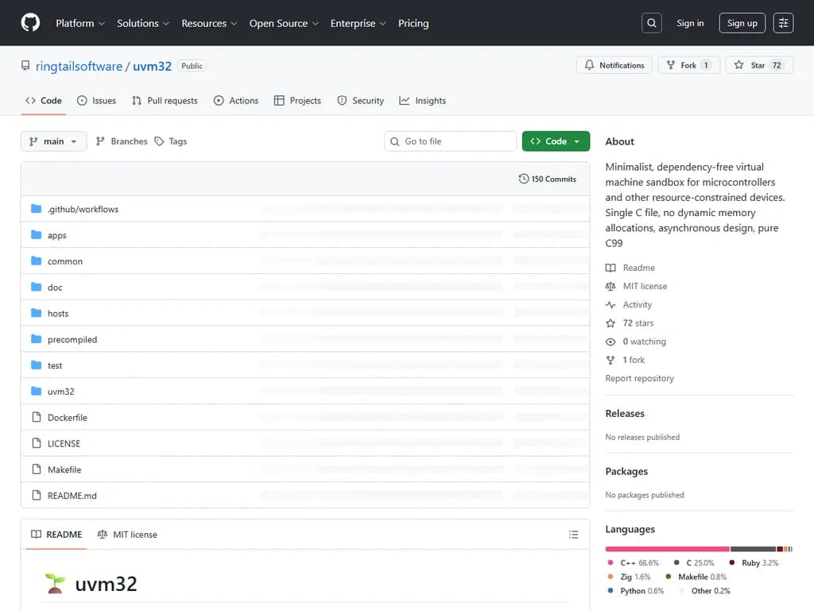Open GitHub search from the header
814x610 pixels.
tap(651, 22)
